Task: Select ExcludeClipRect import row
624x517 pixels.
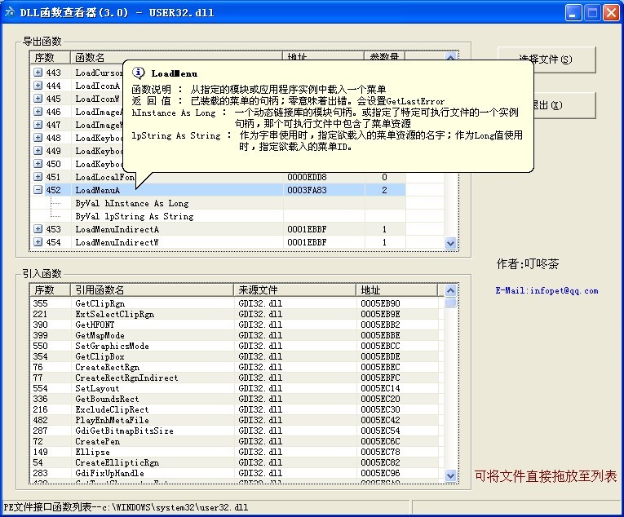Action: pyautogui.click(x=236, y=409)
